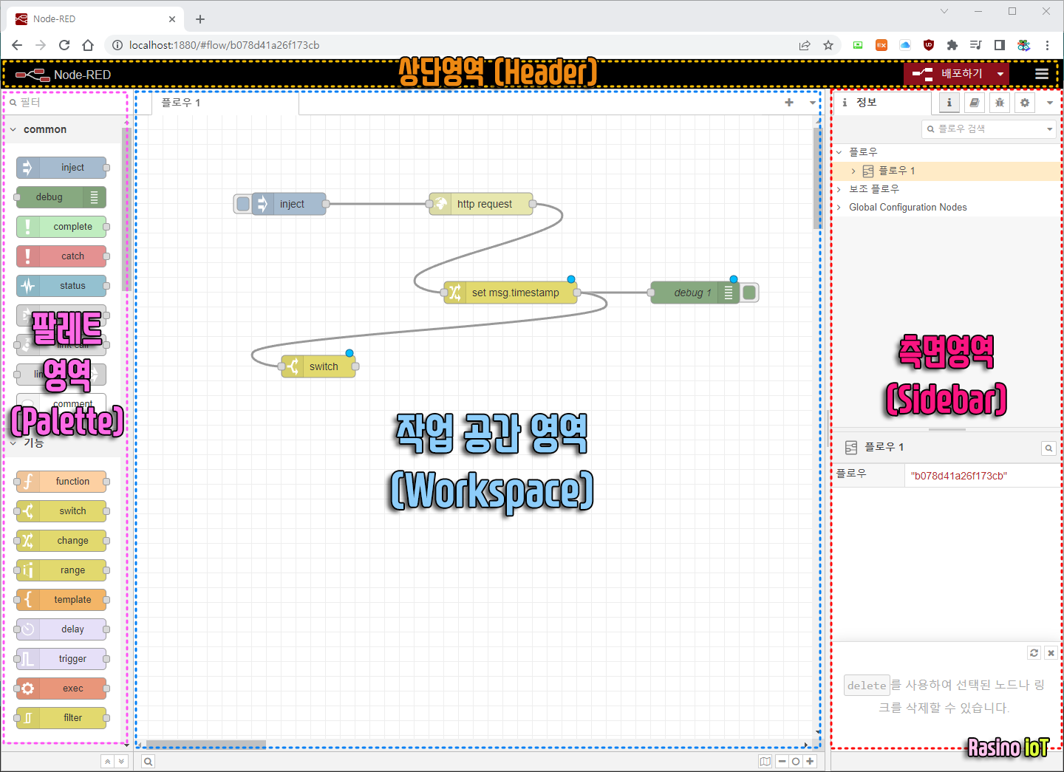The width and height of the screenshot is (1064, 772).
Task: Expand the 플로우 1 tree item
Action: click(853, 171)
